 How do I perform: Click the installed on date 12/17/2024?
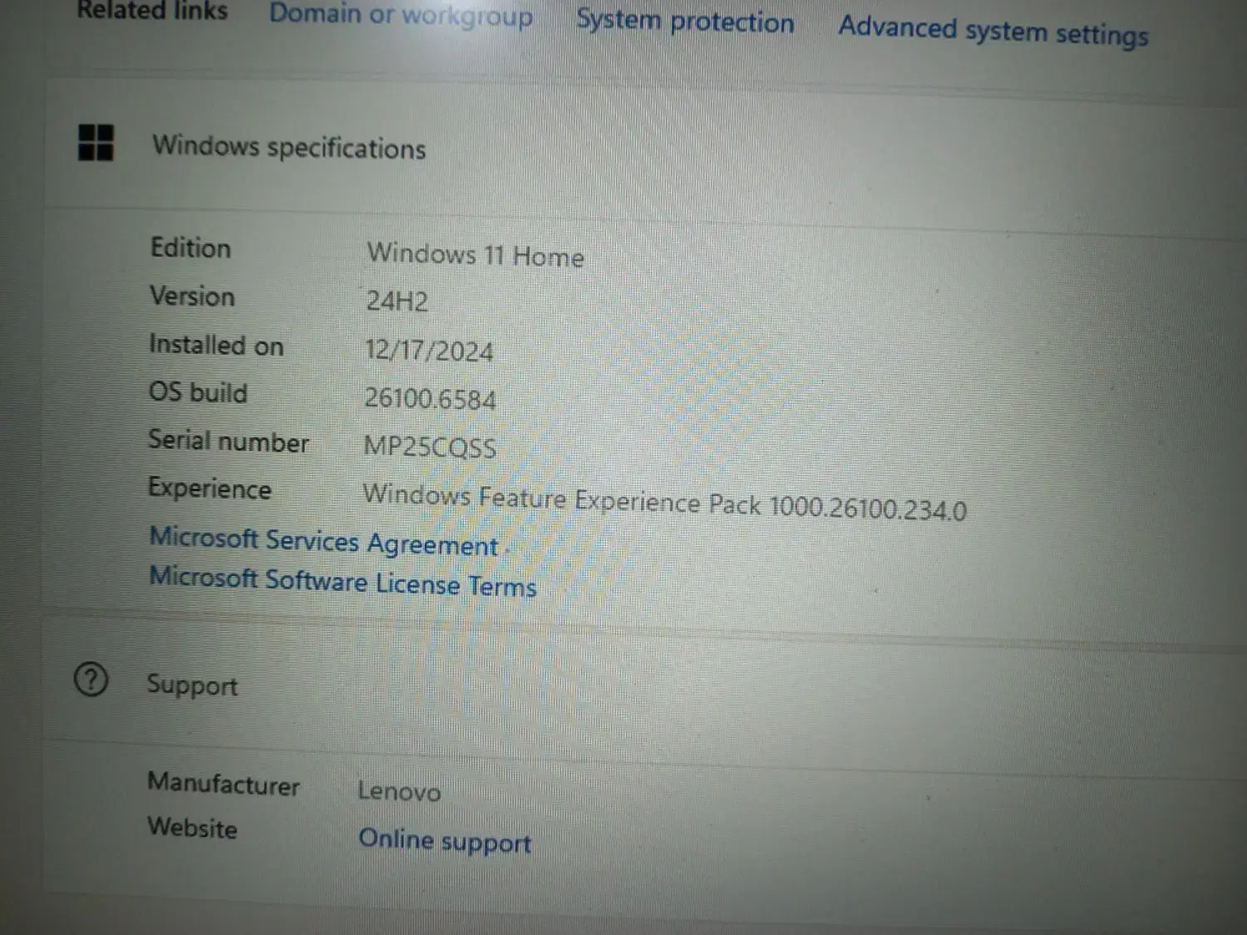click(x=428, y=350)
